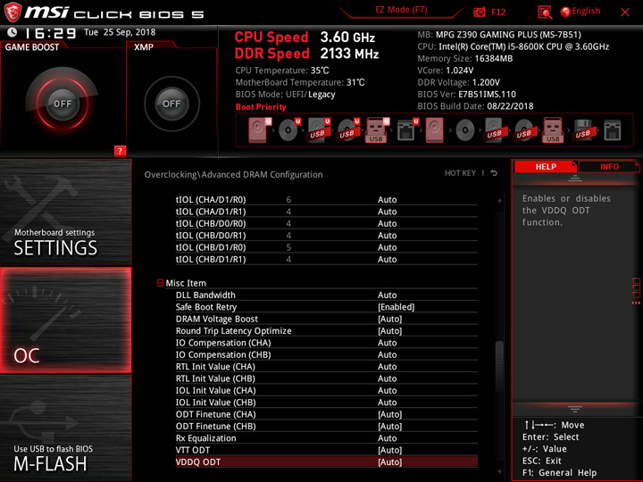Edit tIOL (CHA/D1/R0) Auto value
This screenshot has height=482, width=643.
387,200
